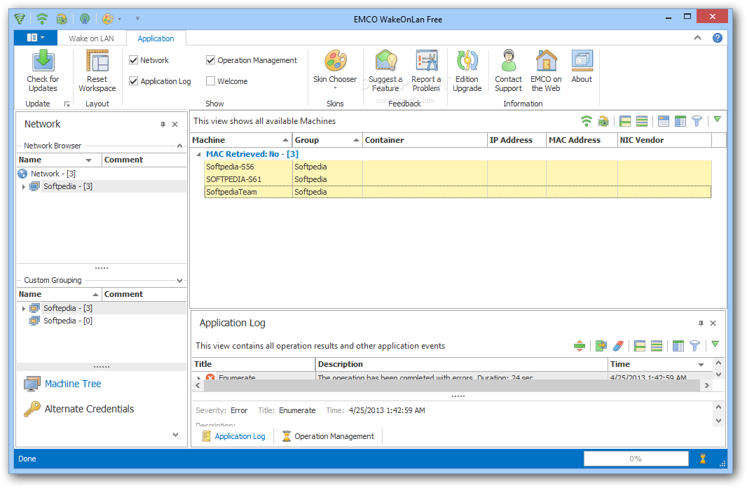Switch to the Application Log bottom tab
The height and width of the screenshot is (488, 747).
[233, 436]
